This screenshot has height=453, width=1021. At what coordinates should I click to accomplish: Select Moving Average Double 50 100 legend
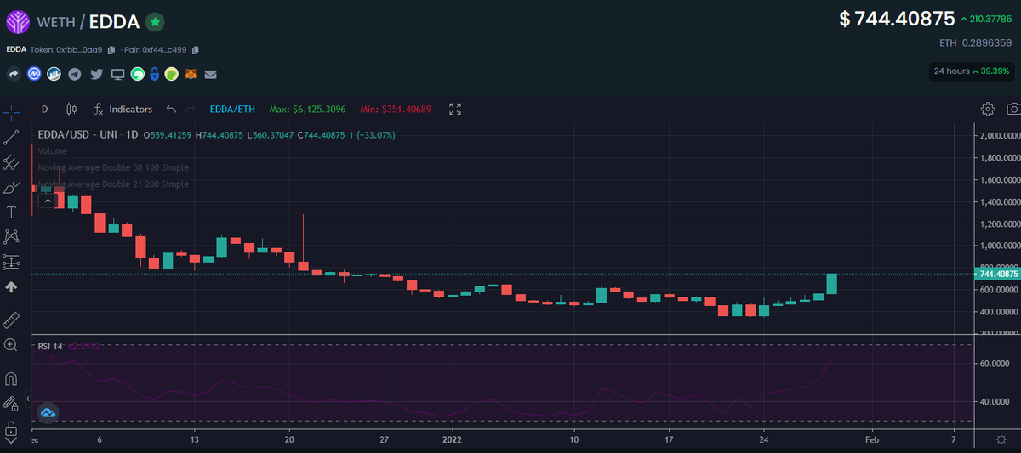pos(113,167)
